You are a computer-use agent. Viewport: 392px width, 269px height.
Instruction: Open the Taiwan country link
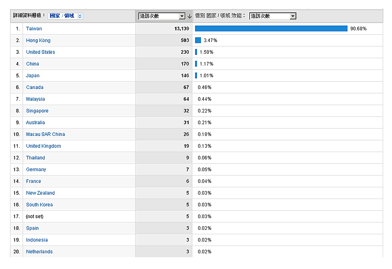(x=34, y=29)
